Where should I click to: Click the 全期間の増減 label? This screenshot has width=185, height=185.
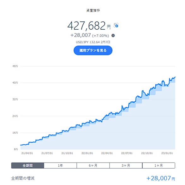pyautogui.click(x=23, y=178)
